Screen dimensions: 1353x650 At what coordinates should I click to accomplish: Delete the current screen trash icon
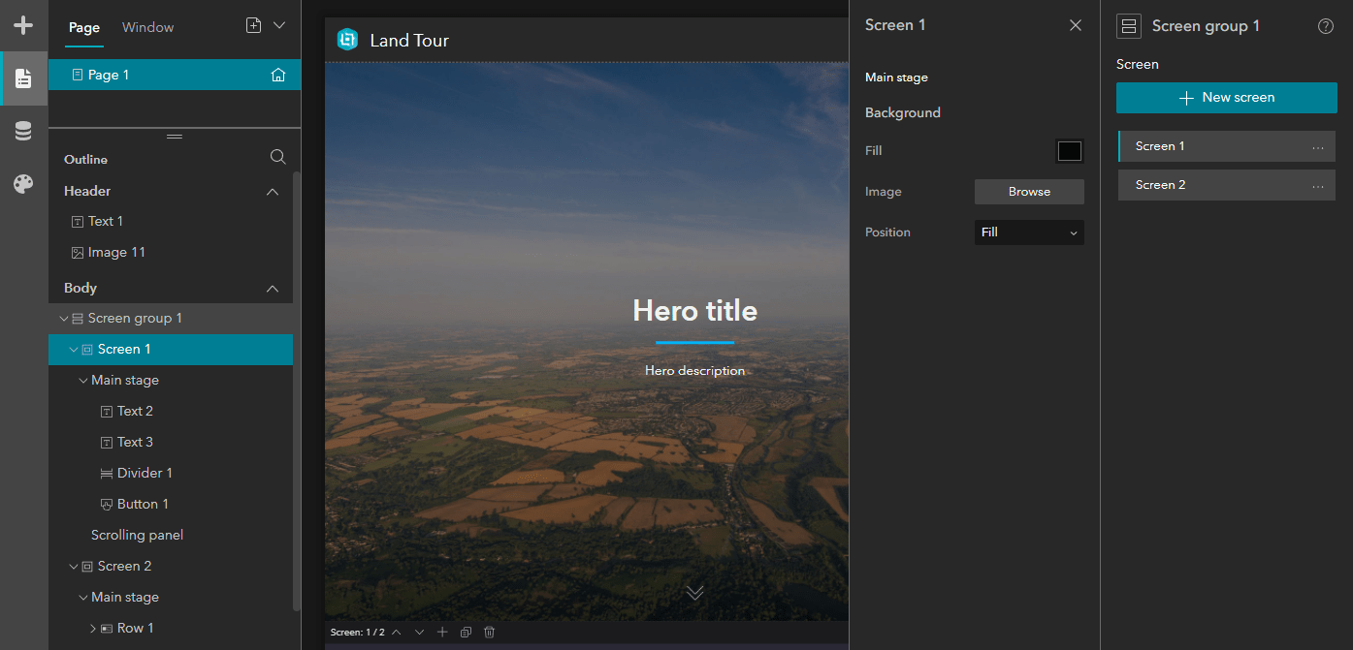[x=489, y=632]
